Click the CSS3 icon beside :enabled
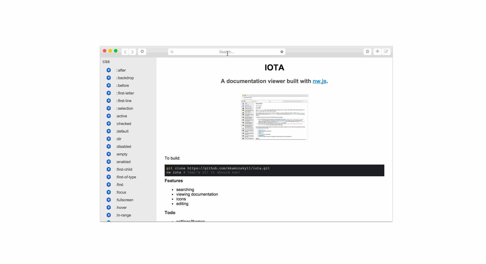Image resolution: width=486 pixels, height=264 pixels. tap(109, 162)
